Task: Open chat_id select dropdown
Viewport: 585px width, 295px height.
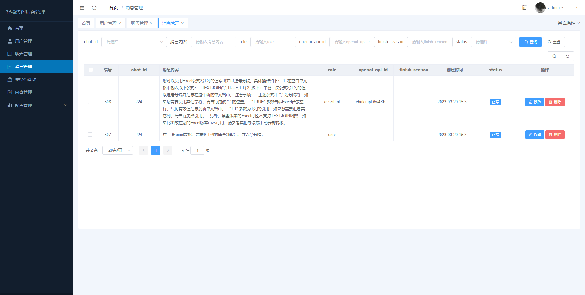Action: [x=134, y=42]
